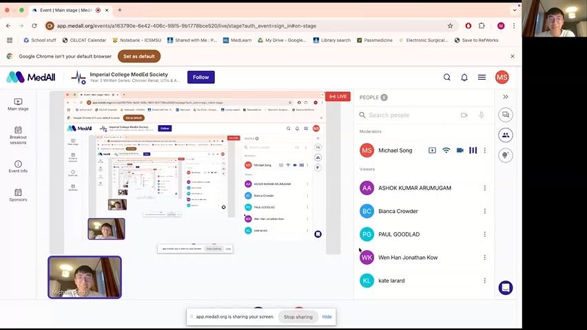Open the notifications bell

[x=464, y=78]
